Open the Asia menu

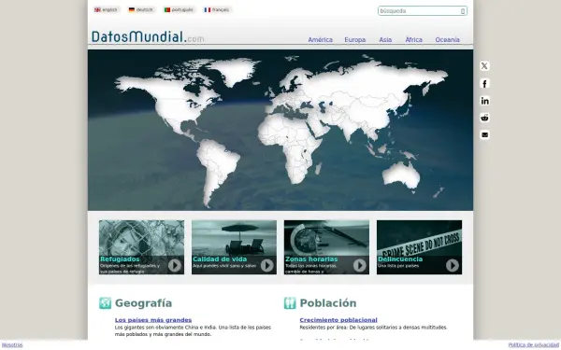pos(385,39)
